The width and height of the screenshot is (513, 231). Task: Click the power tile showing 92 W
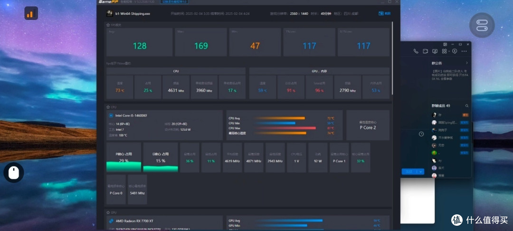tap(318, 157)
